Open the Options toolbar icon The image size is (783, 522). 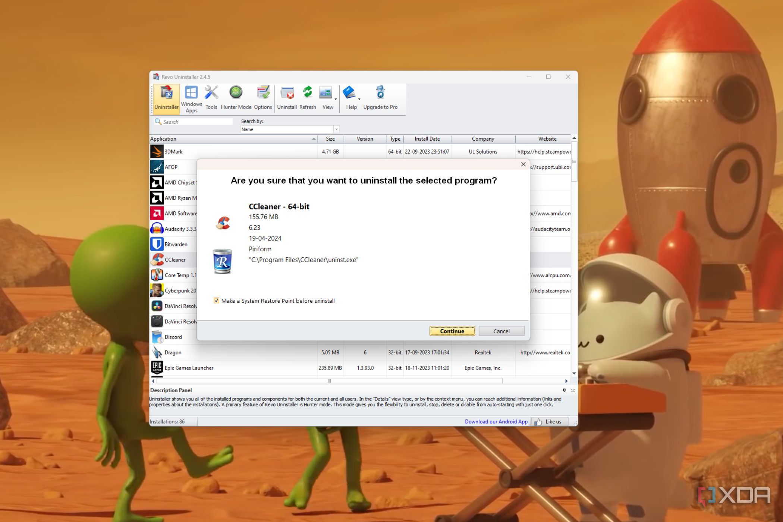[263, 98]
